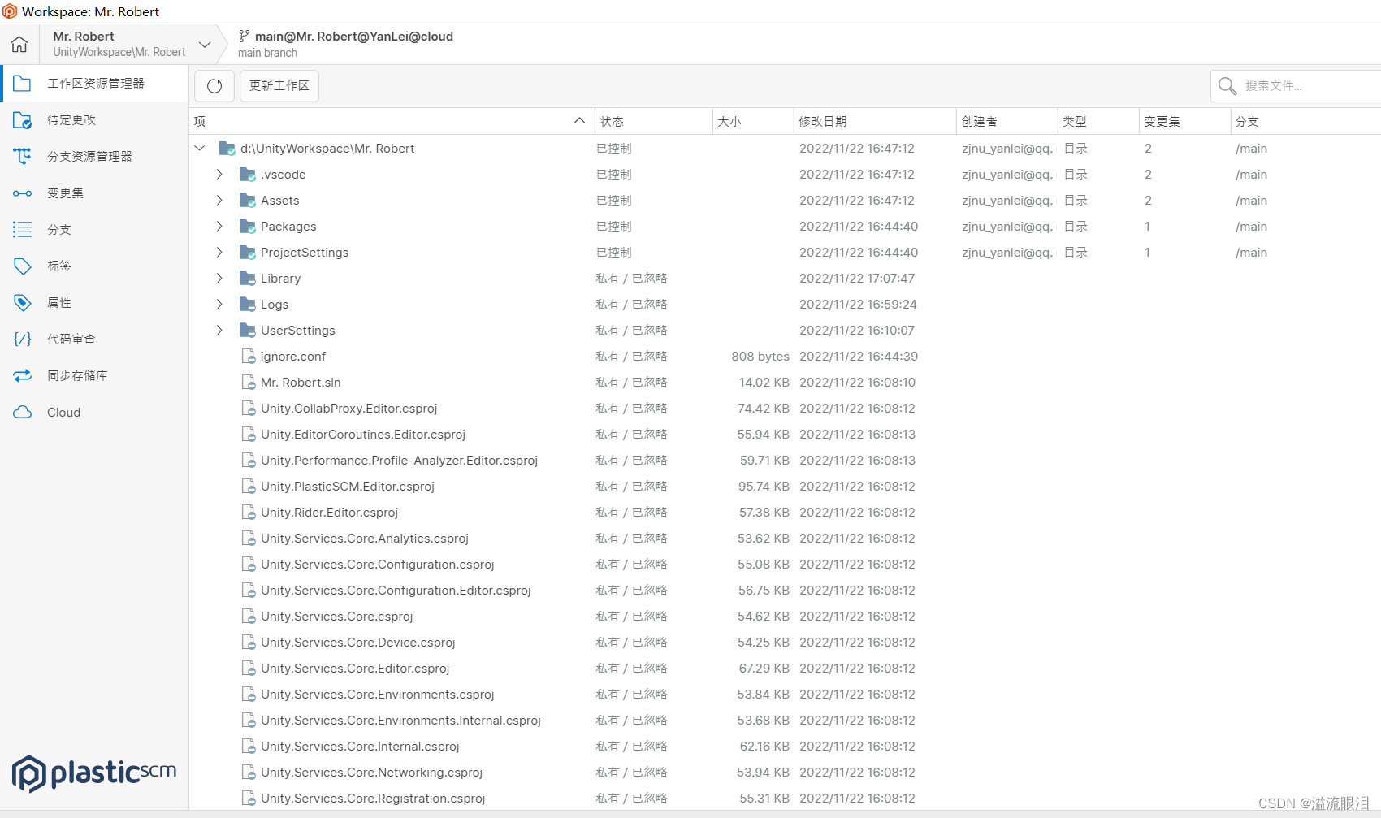Click the .vscode controlled folder icon

[248, 175]
